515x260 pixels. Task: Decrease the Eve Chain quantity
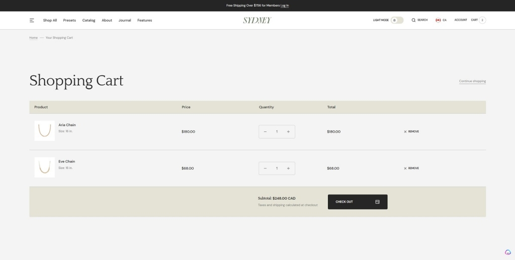click(265, 168)
